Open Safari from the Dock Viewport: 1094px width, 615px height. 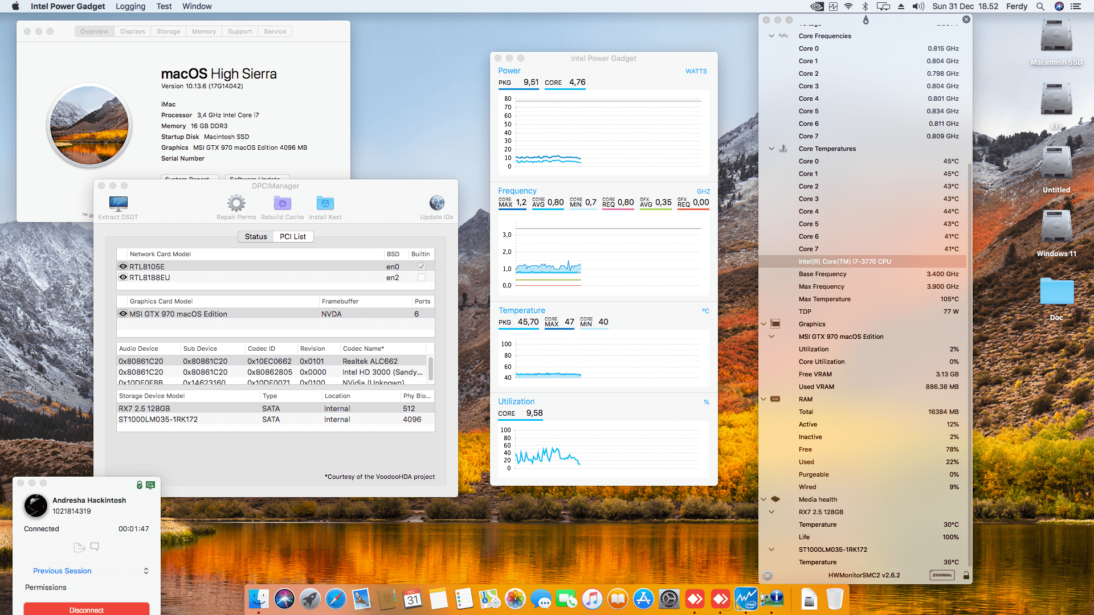[x=336, y=599]
